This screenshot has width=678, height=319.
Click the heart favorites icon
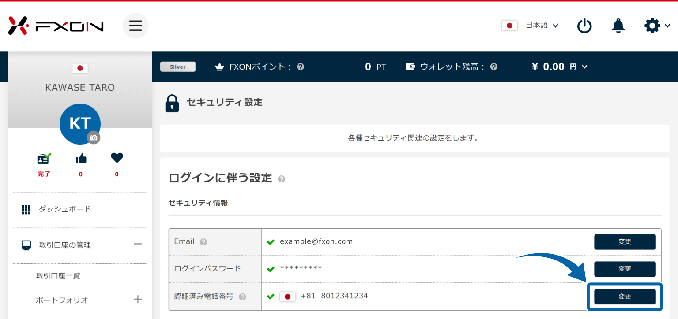(117, 158)
